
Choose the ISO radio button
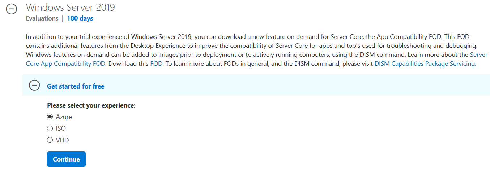click(x=50, y=128)
